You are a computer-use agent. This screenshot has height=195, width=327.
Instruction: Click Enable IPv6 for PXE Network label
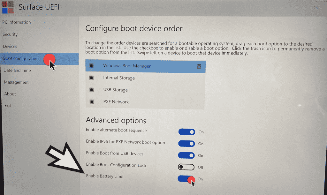click(x=125, y=142)
